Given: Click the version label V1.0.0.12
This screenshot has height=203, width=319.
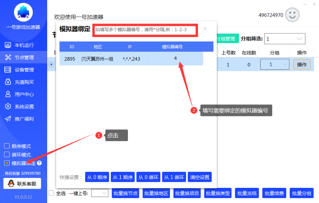Looking at the screenshot, I should coord(23,197).
